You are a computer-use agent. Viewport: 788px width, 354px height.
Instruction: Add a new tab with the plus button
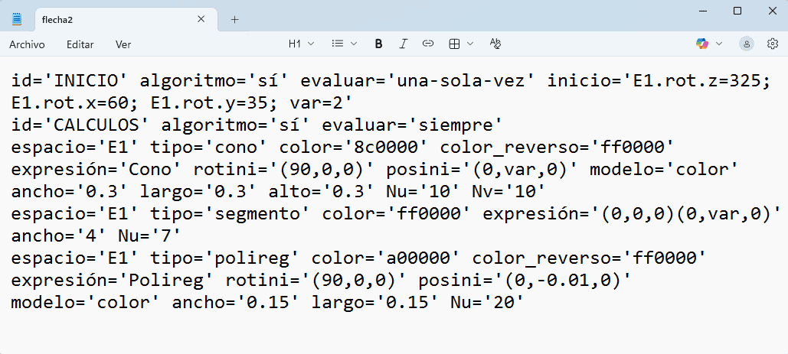pyautogui.click(x=235, y=20)
